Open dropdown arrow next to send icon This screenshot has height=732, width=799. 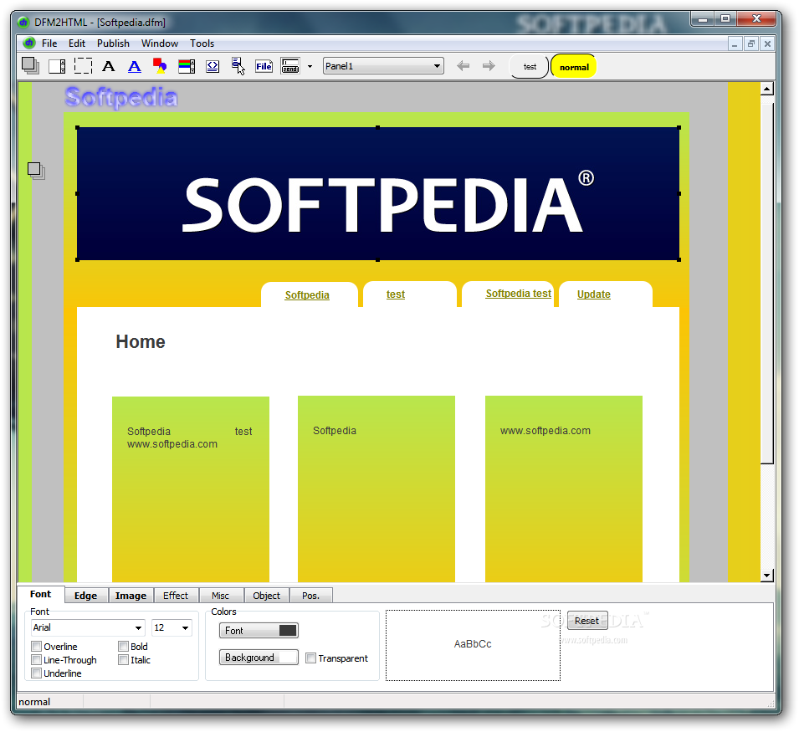310,66
